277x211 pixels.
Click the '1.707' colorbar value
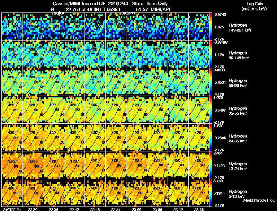[x=218, y=125]
